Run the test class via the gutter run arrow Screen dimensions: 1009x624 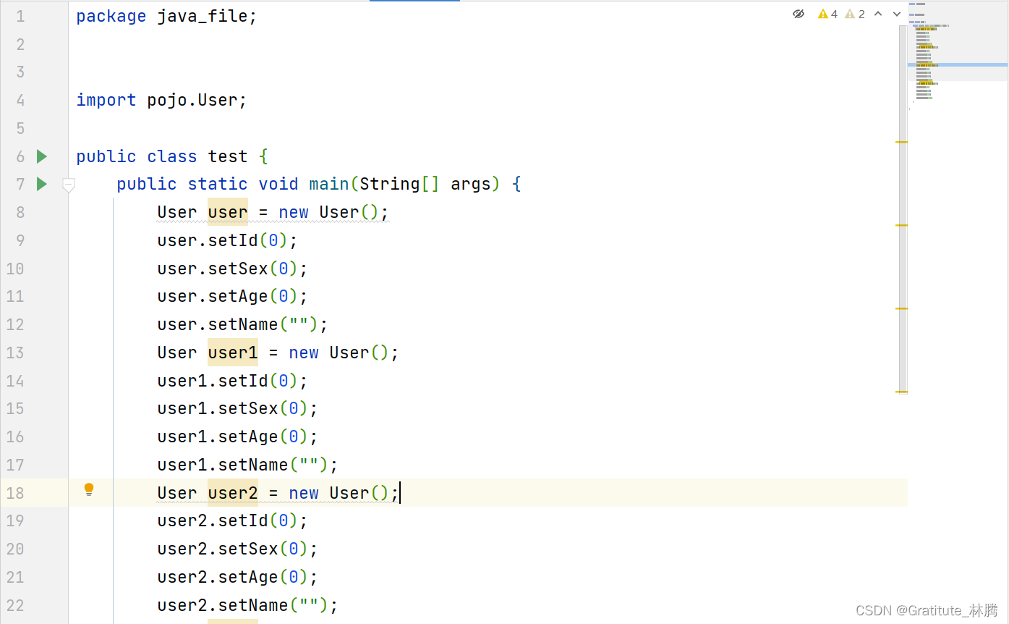(x=41, y=156)
